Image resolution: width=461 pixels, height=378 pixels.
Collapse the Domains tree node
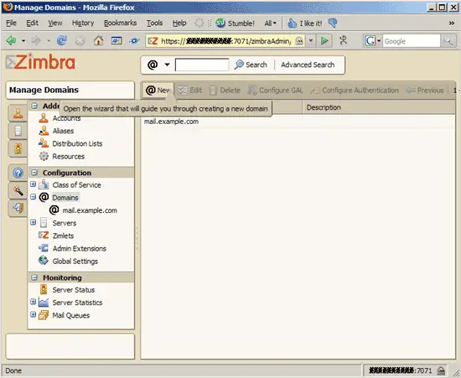34,197
